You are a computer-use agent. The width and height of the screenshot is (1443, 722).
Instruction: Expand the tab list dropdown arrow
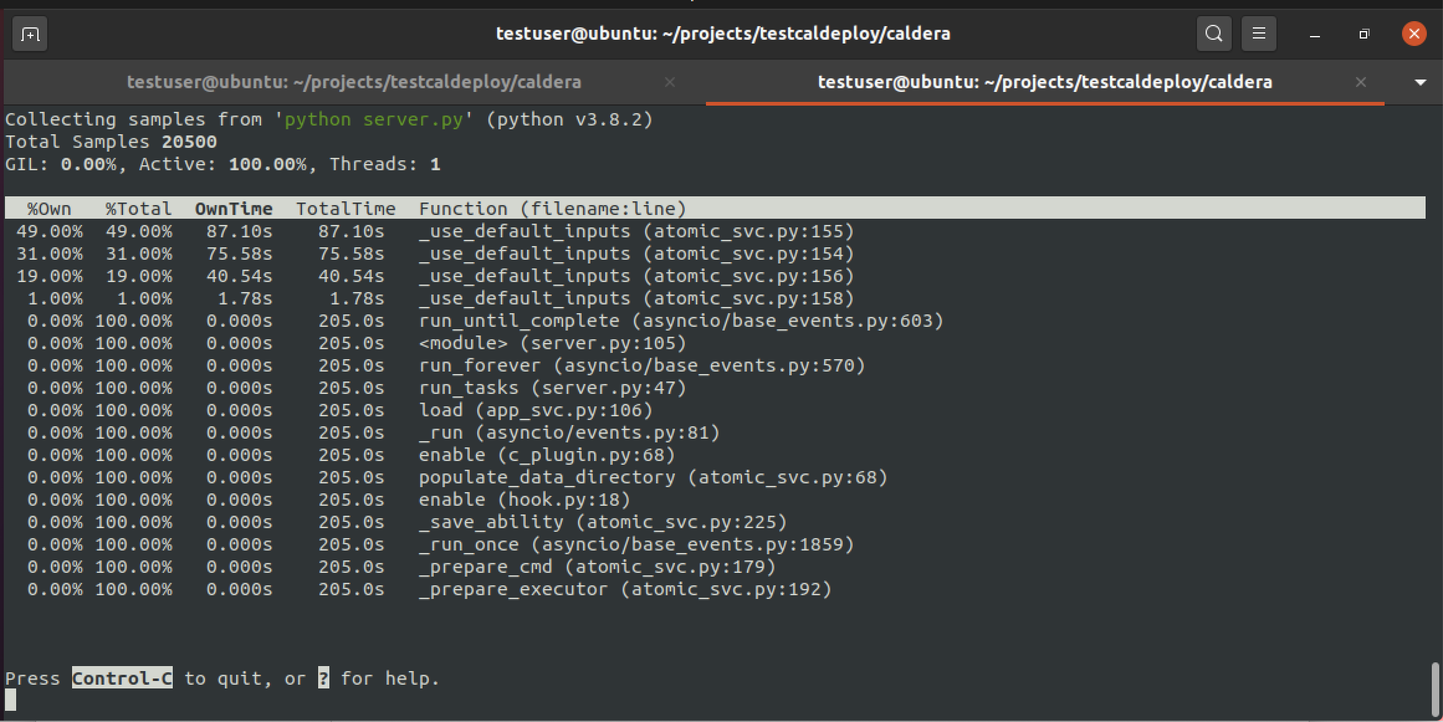1420,81
